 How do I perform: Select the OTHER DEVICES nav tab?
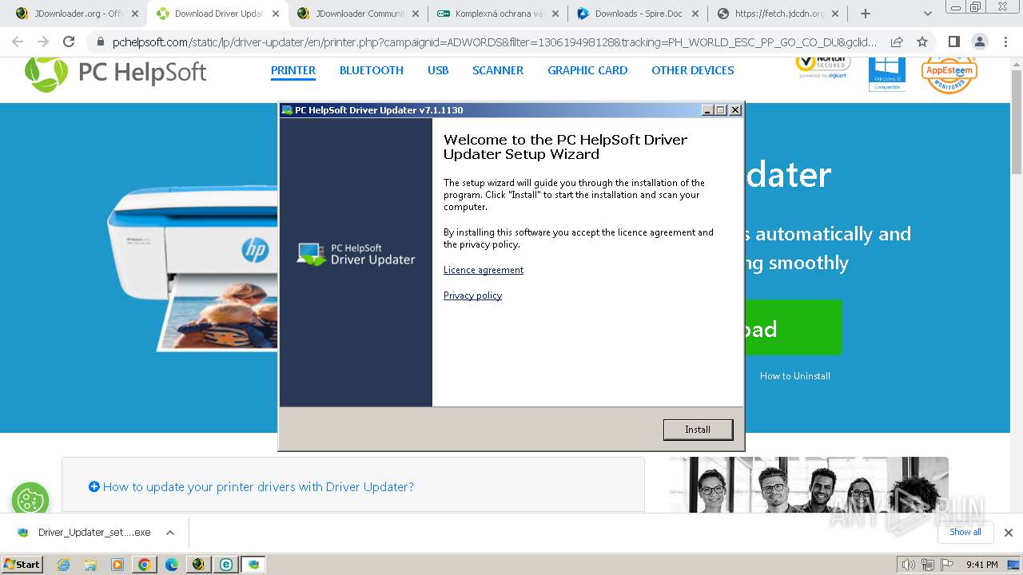click(x=693, y=70)
